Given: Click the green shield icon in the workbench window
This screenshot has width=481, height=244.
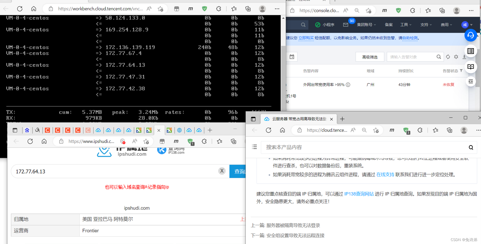Looking at the screenshot, I should pos(205,9).
